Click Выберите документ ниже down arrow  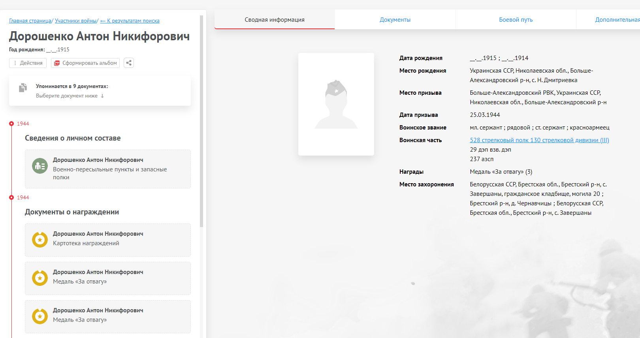click(x=102, y=96)
